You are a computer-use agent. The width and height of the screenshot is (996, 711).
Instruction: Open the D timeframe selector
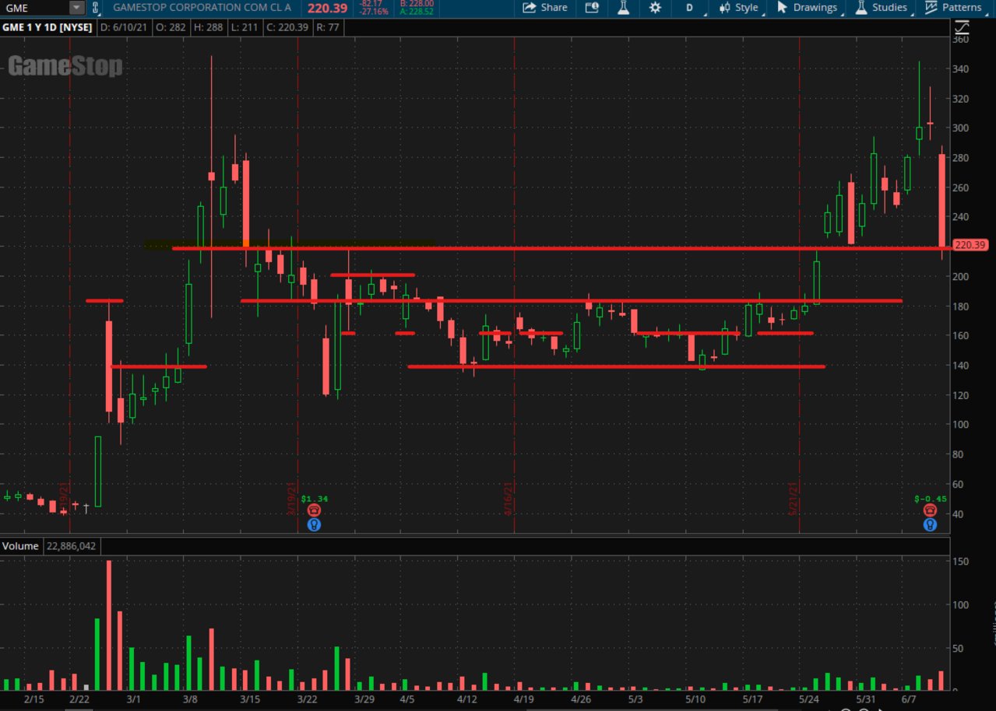(690, 8)
